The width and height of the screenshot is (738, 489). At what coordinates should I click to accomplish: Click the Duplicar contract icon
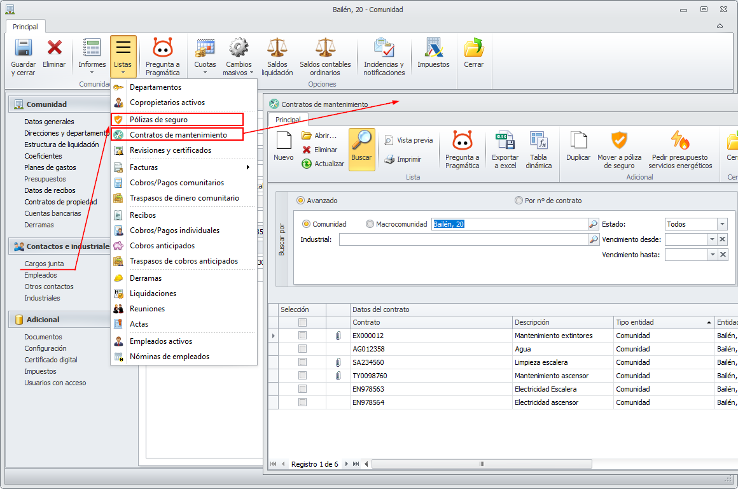tap(578, 141)
